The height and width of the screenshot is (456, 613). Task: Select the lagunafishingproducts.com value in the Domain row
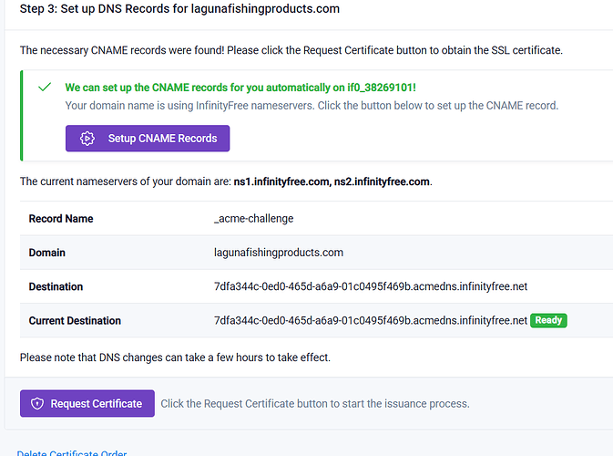tap(279, 253)
